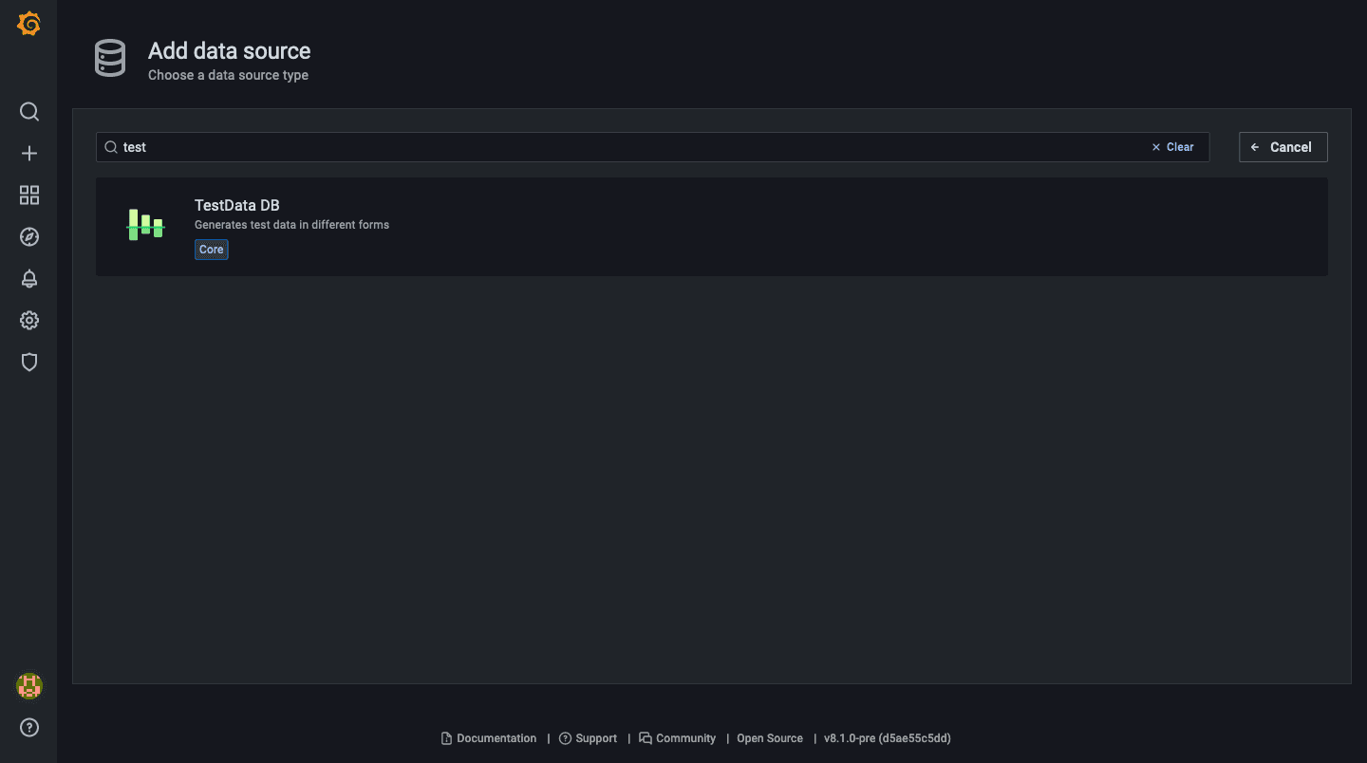Click the 'Generates test data in different forms' description
Image resolution: width=1367 pixels, height=763 pixels.
[x=291, y=225]
